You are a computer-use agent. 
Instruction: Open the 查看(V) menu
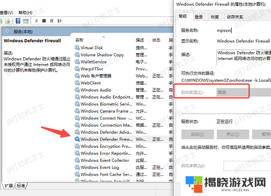[6, 13]
